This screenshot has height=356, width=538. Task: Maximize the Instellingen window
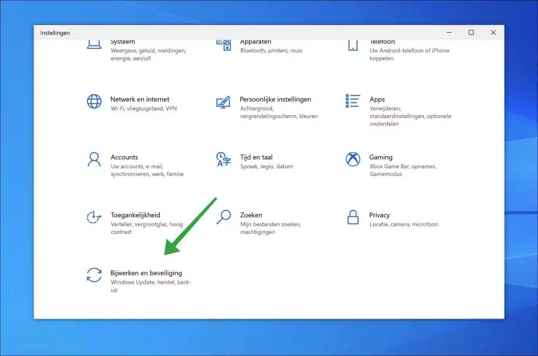(471, 32)
